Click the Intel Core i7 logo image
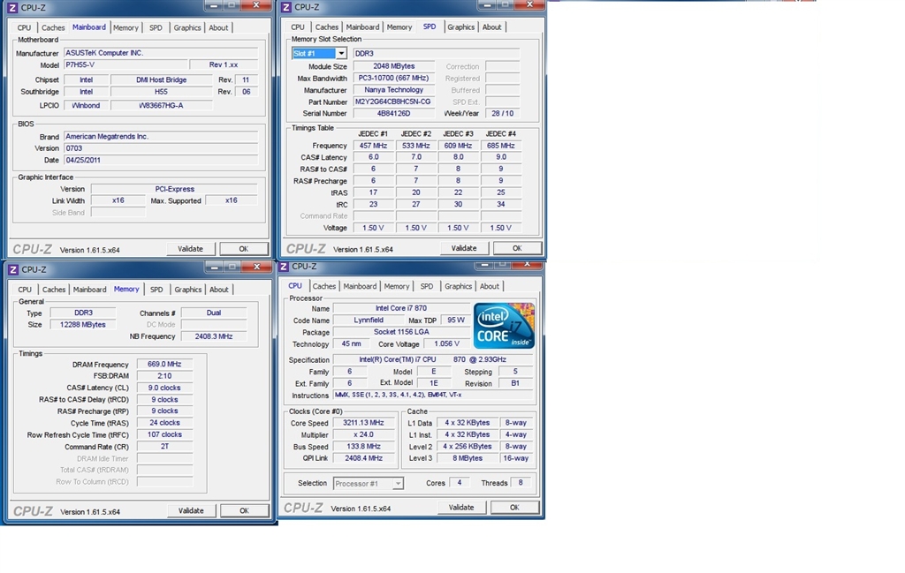The height and width of the screenshot is (573, 905). [x=504, y=326]
